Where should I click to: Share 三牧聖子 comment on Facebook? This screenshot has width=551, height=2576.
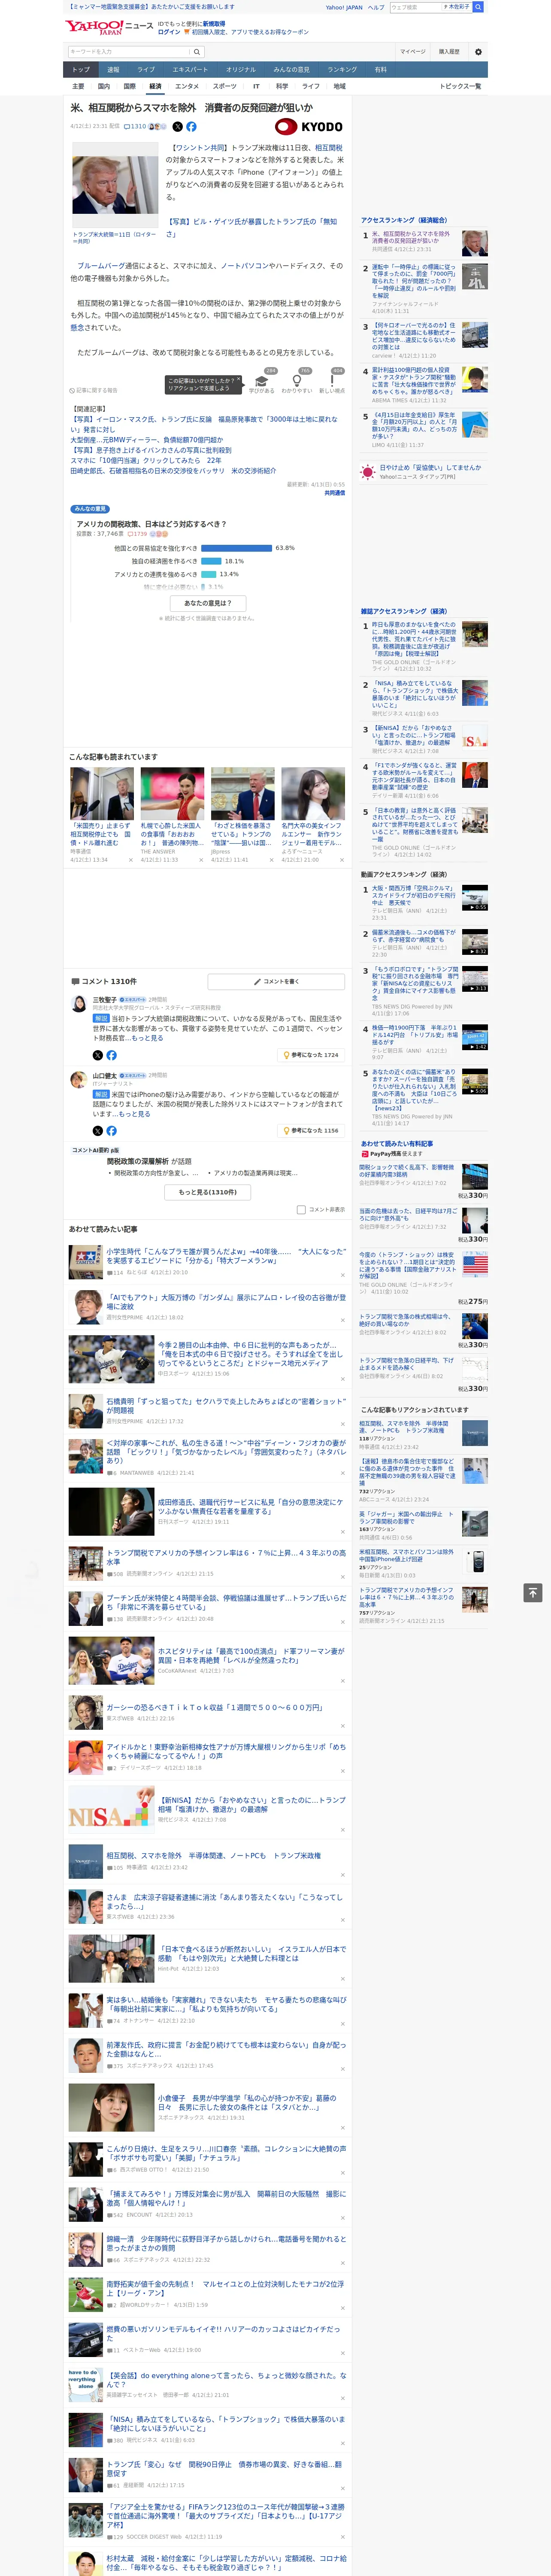pos(111,1055)
